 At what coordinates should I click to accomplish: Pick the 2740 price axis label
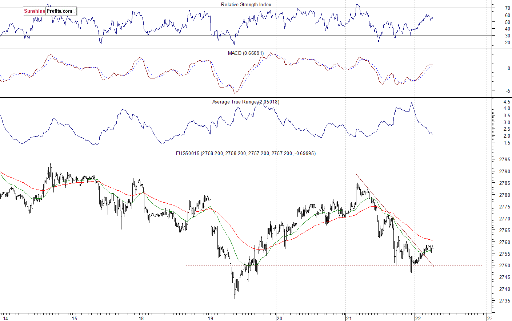504,289
